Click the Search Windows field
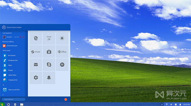The height and width of the screenshot is (106, 191). tap(13, 99)
